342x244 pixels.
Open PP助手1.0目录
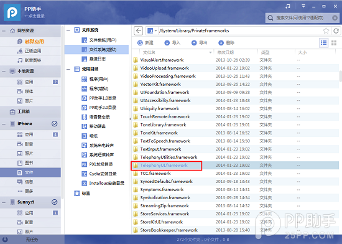point(99,98)
